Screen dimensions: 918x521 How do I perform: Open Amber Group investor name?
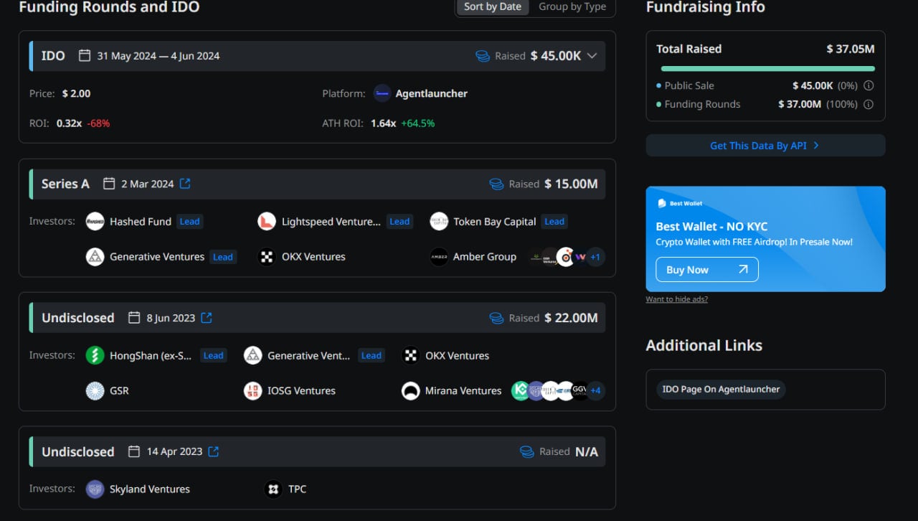(x=485, y=256)
